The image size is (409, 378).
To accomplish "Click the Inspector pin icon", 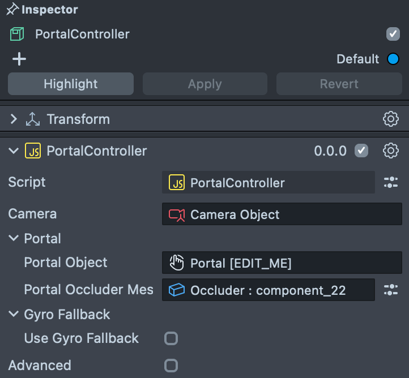I will point(12,10).
